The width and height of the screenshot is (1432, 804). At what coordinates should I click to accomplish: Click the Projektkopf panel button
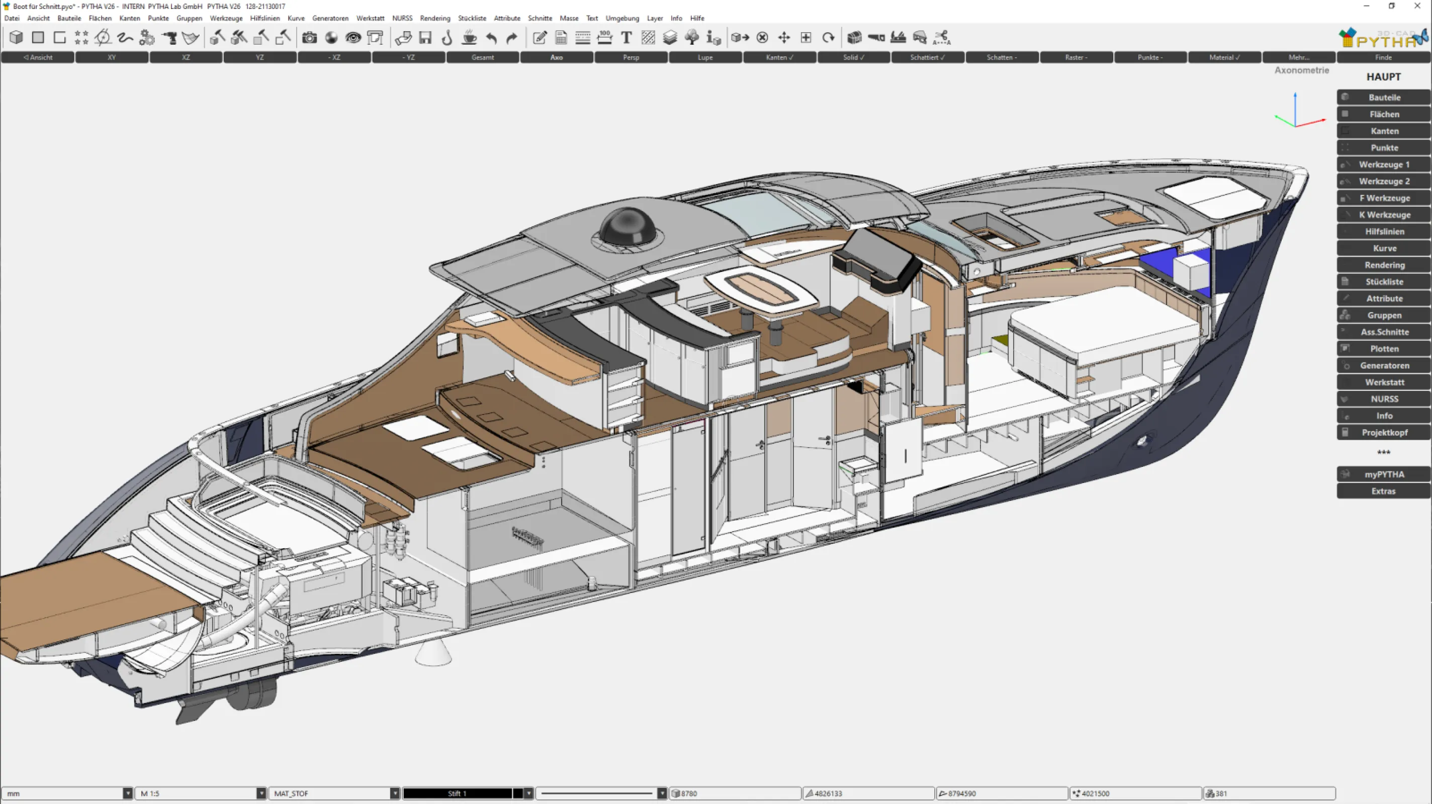1384,432
